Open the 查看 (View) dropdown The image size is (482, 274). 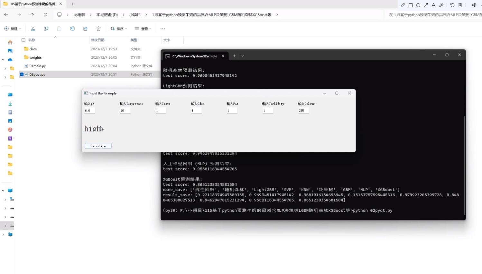tap(143, 29)
